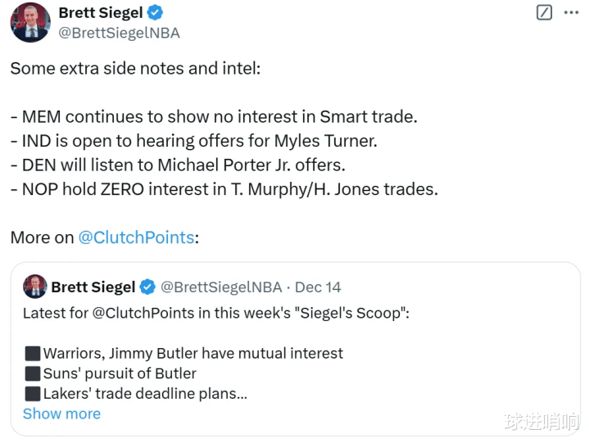Click the black square before Warriors line

point(33,354)
